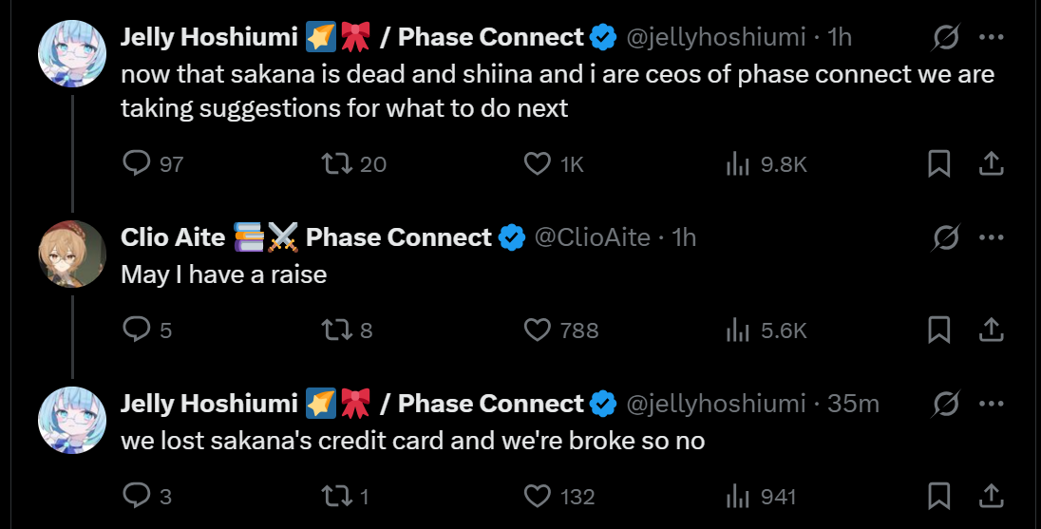Like Clio Aite's raise tweet
1041x529 pixels.
point(539,330)
